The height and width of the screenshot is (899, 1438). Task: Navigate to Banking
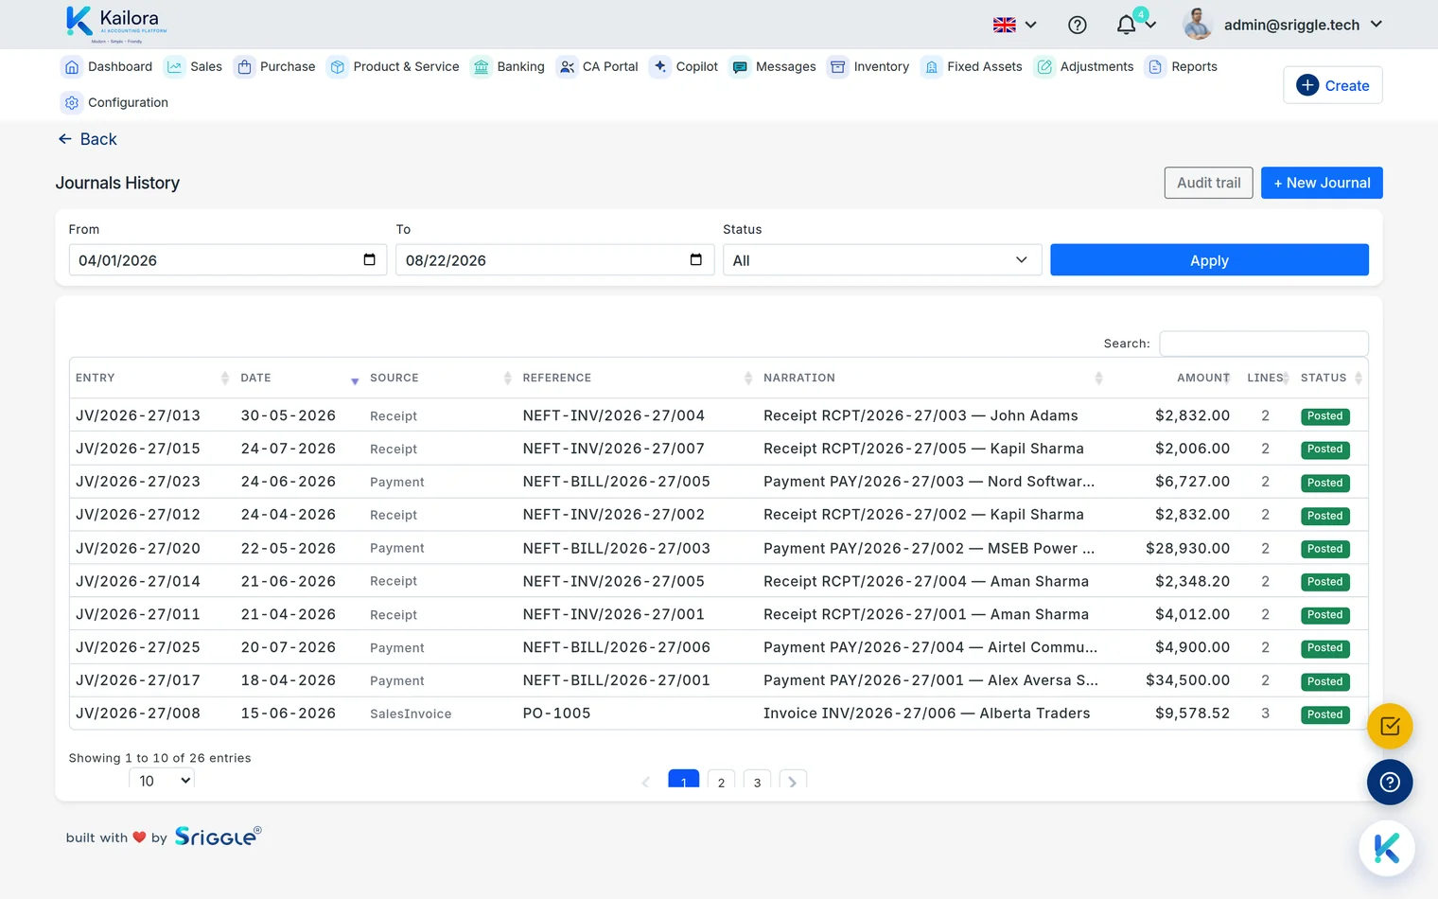[x=508, y=67]
